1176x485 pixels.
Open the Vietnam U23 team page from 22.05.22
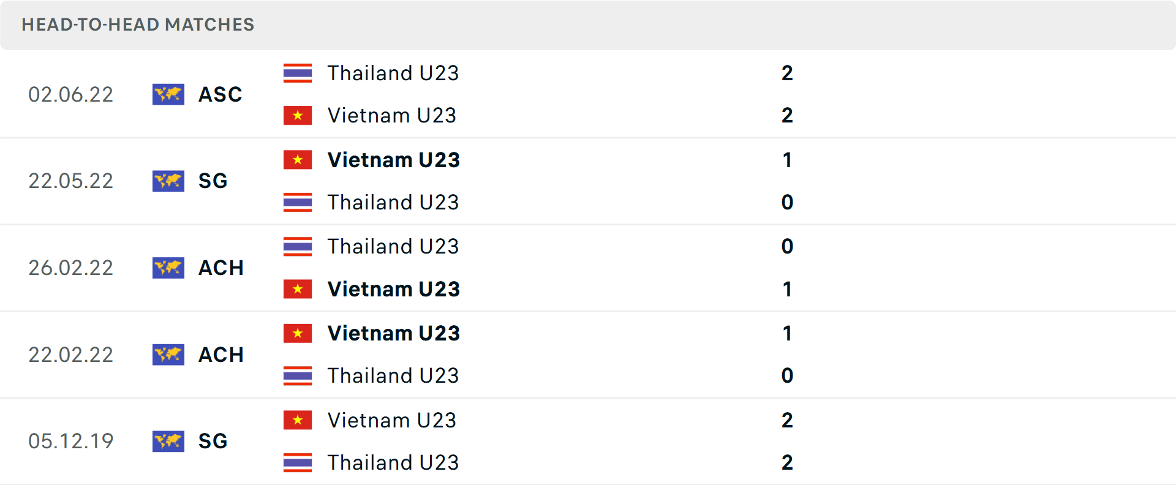(394, 160)
